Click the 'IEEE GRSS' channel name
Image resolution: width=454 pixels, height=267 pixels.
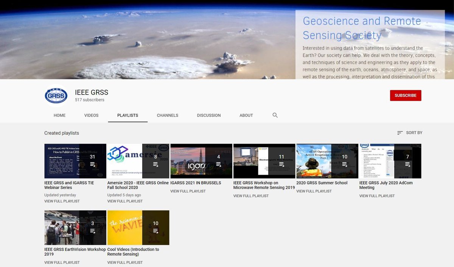(92, 92)
